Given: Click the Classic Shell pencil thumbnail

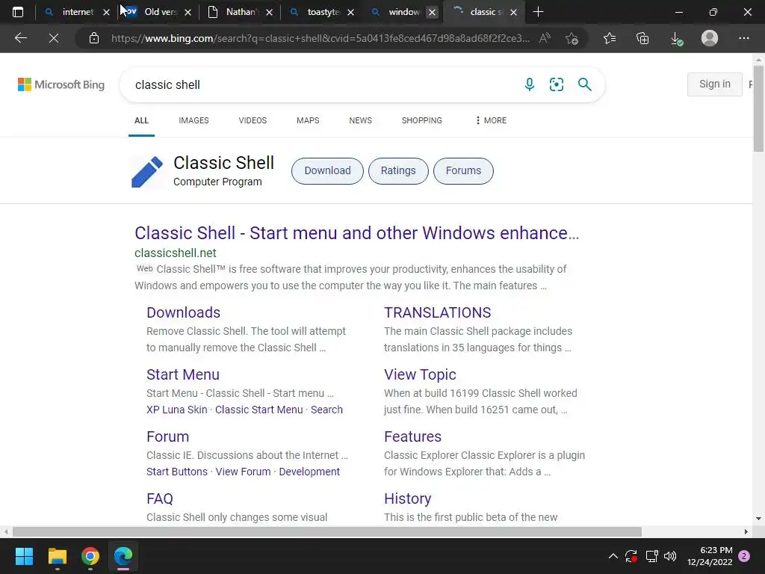Looking at the screenshot, I should click(147, 171).
